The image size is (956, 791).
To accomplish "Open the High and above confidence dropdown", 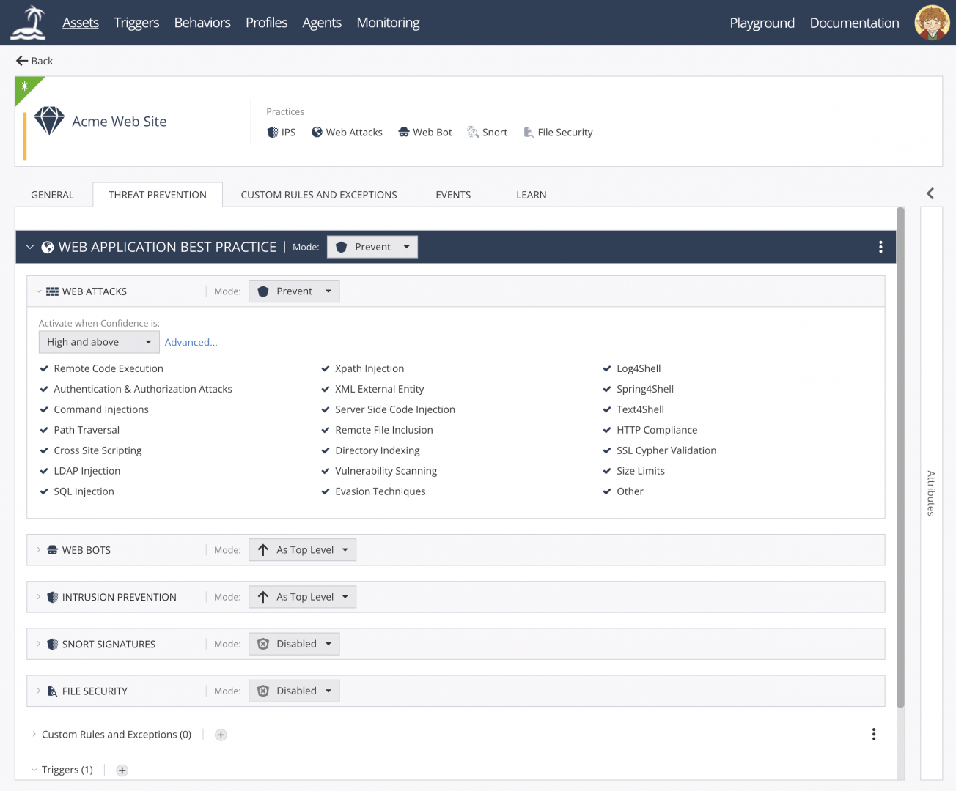I will point(99,342).
